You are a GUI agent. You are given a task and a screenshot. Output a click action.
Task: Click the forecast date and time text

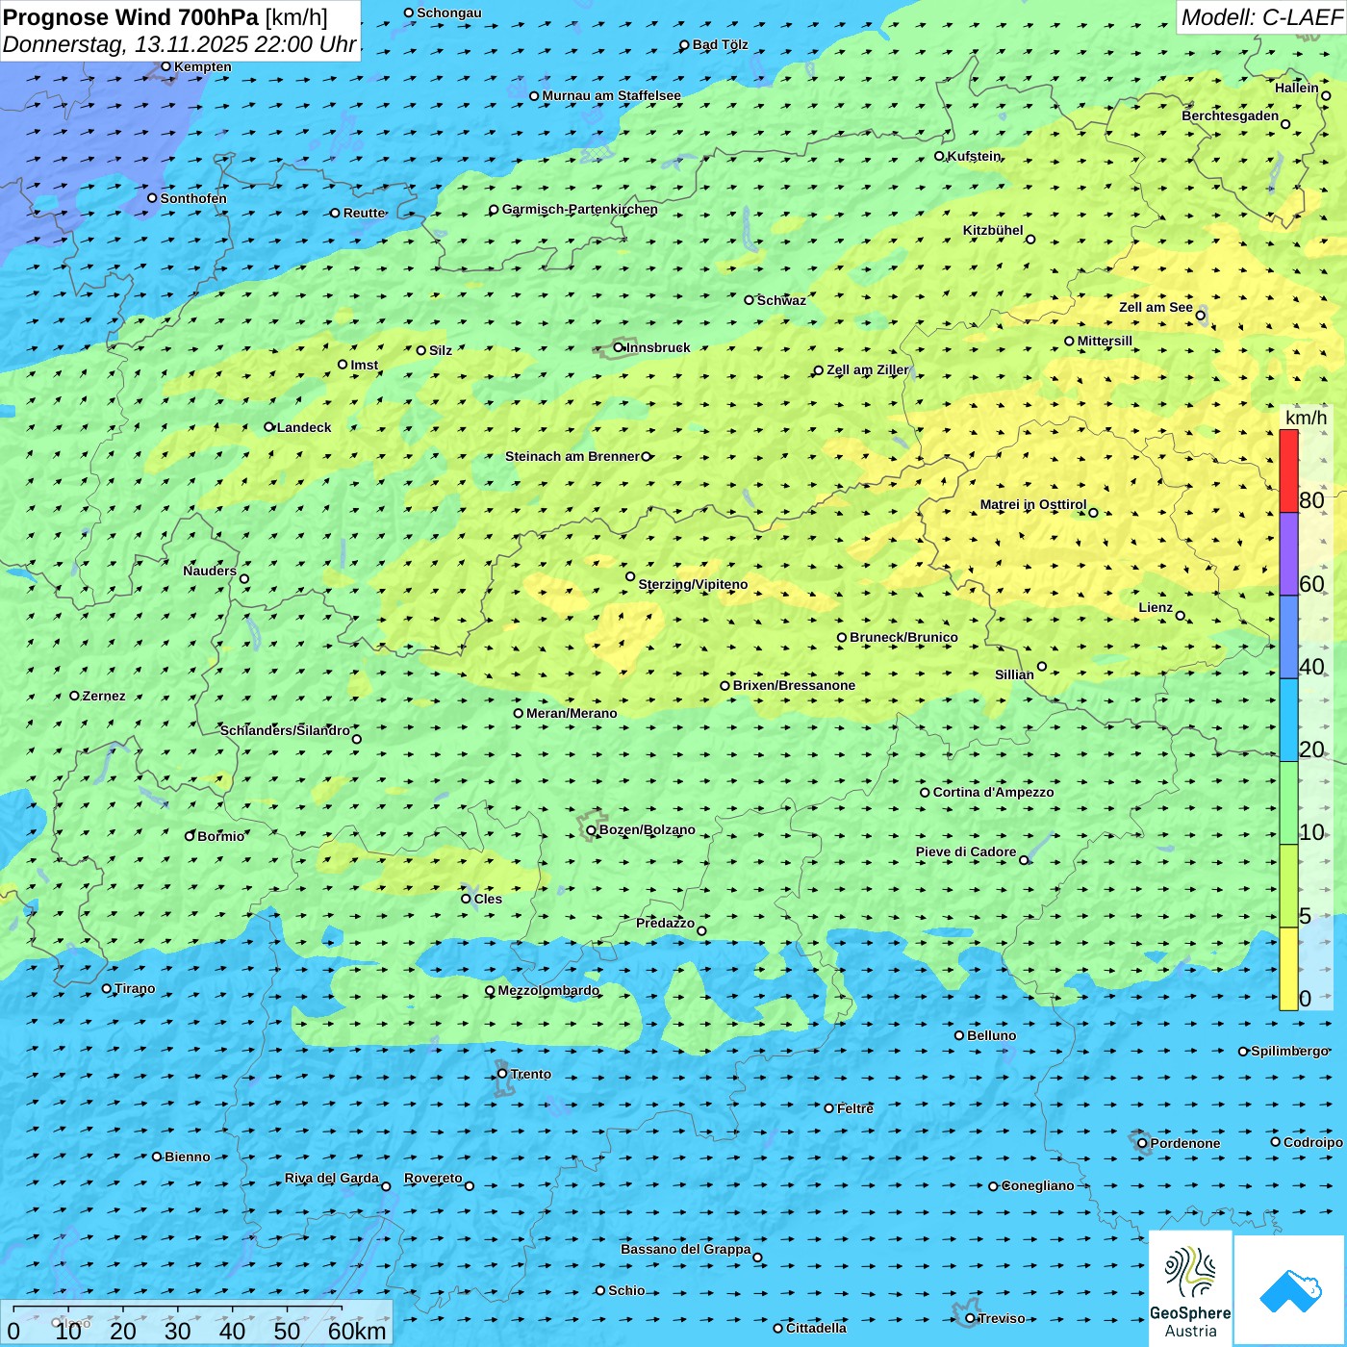tap(179, 44)
